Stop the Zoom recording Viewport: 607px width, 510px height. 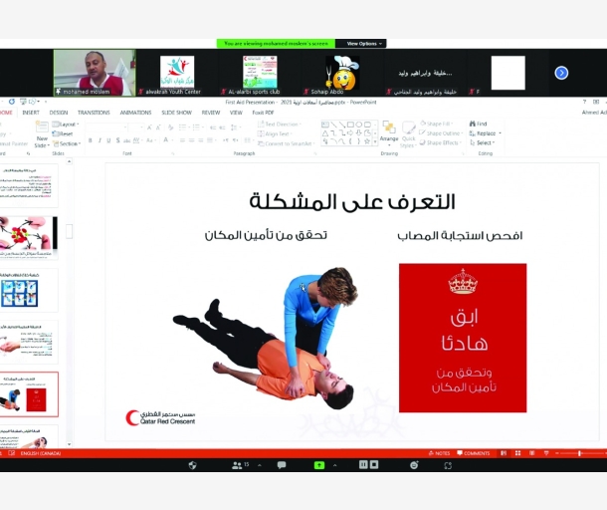(372, 464)
